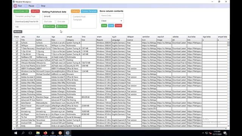Click the 'tiga' column header
242x136 pixels.
pos(59,37)
